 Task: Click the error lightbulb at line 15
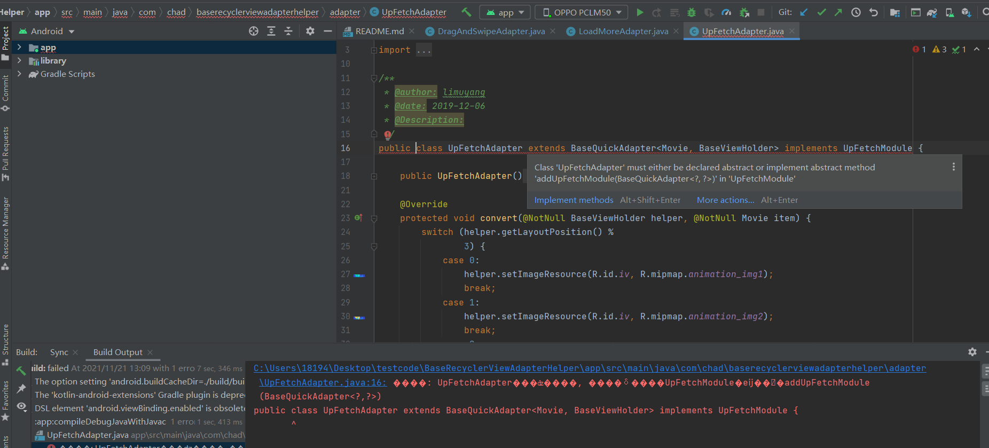(x=388, y=135)
